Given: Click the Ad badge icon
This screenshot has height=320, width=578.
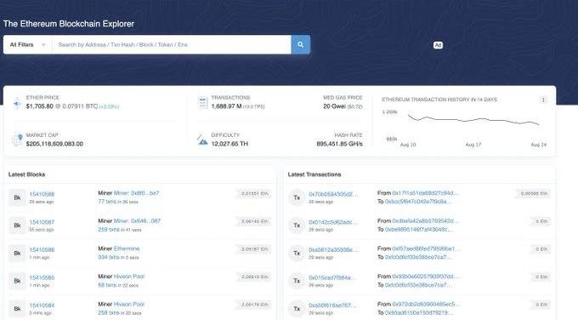Looking at the screenshot, I should (x=438, y=45).
